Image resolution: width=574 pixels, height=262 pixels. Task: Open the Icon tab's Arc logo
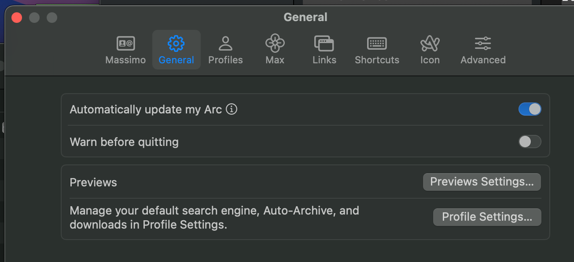point(430,43)
